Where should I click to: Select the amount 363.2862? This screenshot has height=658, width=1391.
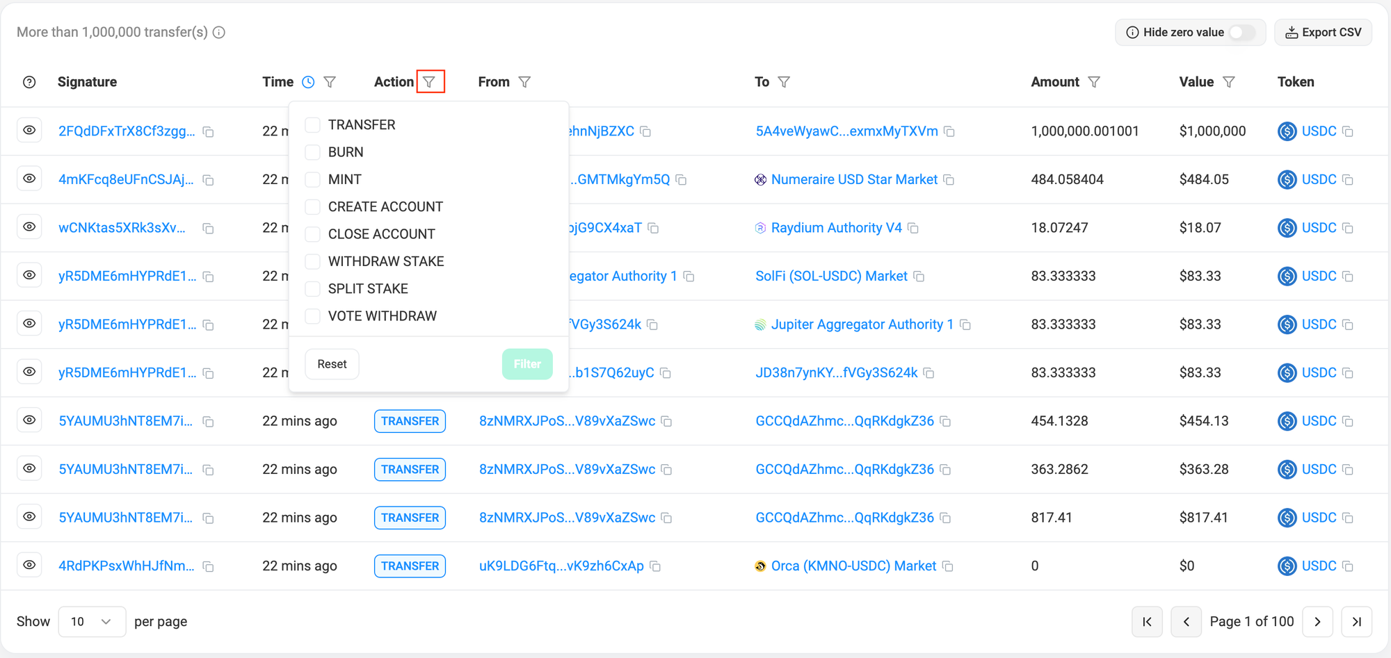[x=1059, y=470]
